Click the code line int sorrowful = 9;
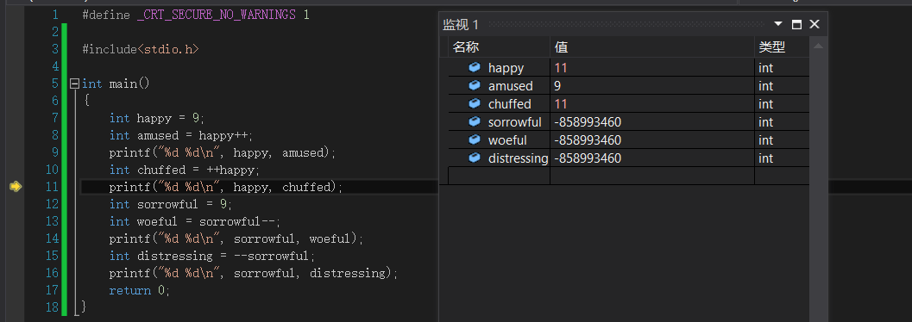Screen dimensions: 912x322 click(x=171, y=204)
